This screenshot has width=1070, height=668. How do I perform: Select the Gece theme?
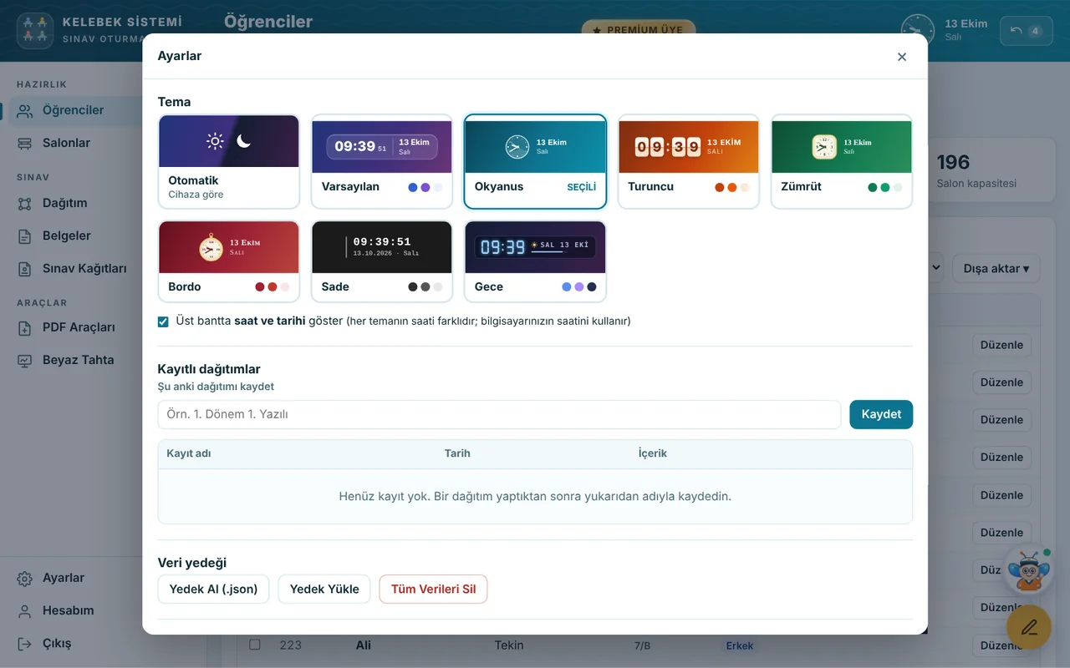535,261
